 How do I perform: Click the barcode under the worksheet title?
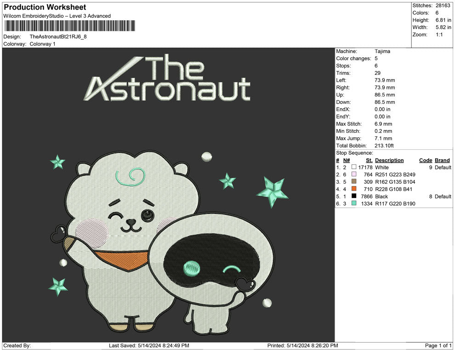point(70,26)
